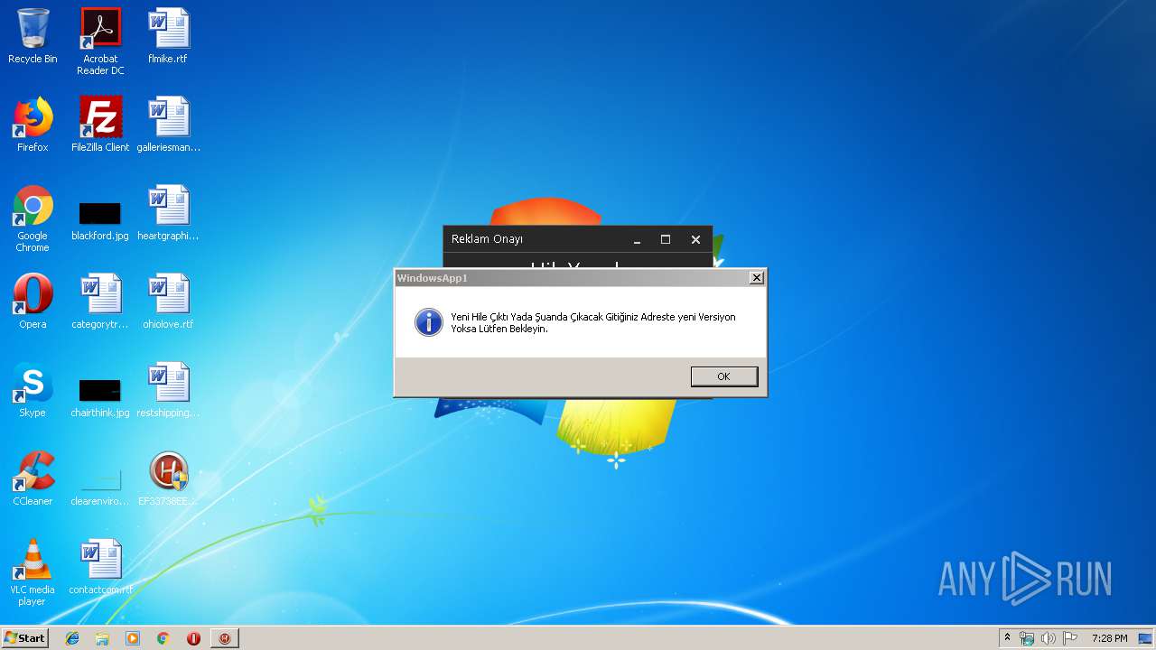Open the Start menu

coord(25,638)
